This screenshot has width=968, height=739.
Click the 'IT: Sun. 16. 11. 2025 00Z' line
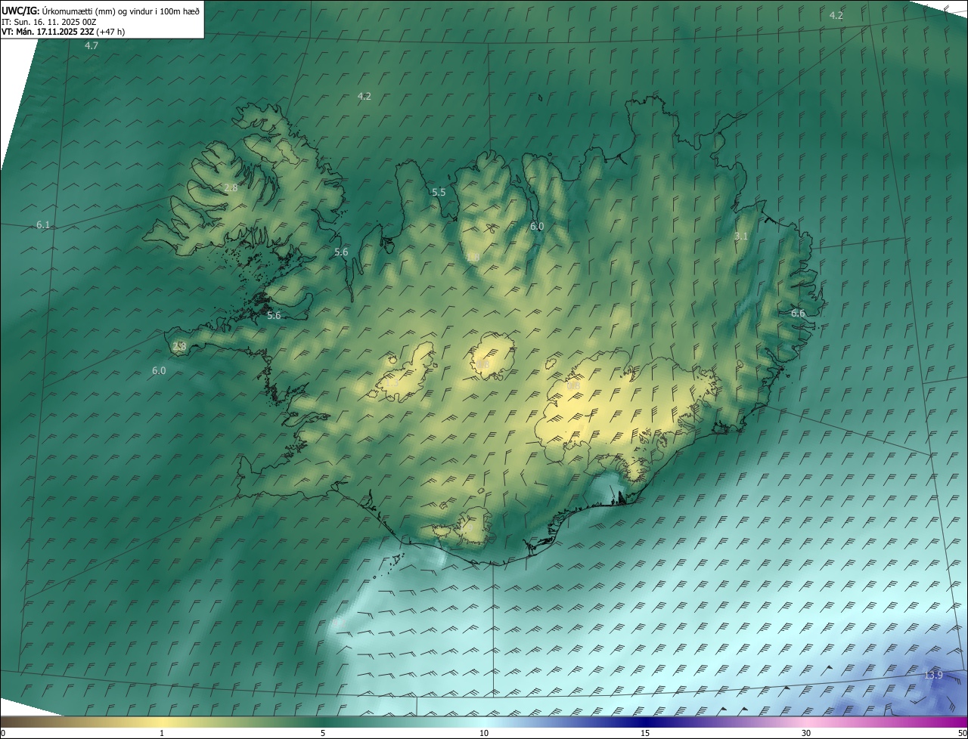click(48, 22)
